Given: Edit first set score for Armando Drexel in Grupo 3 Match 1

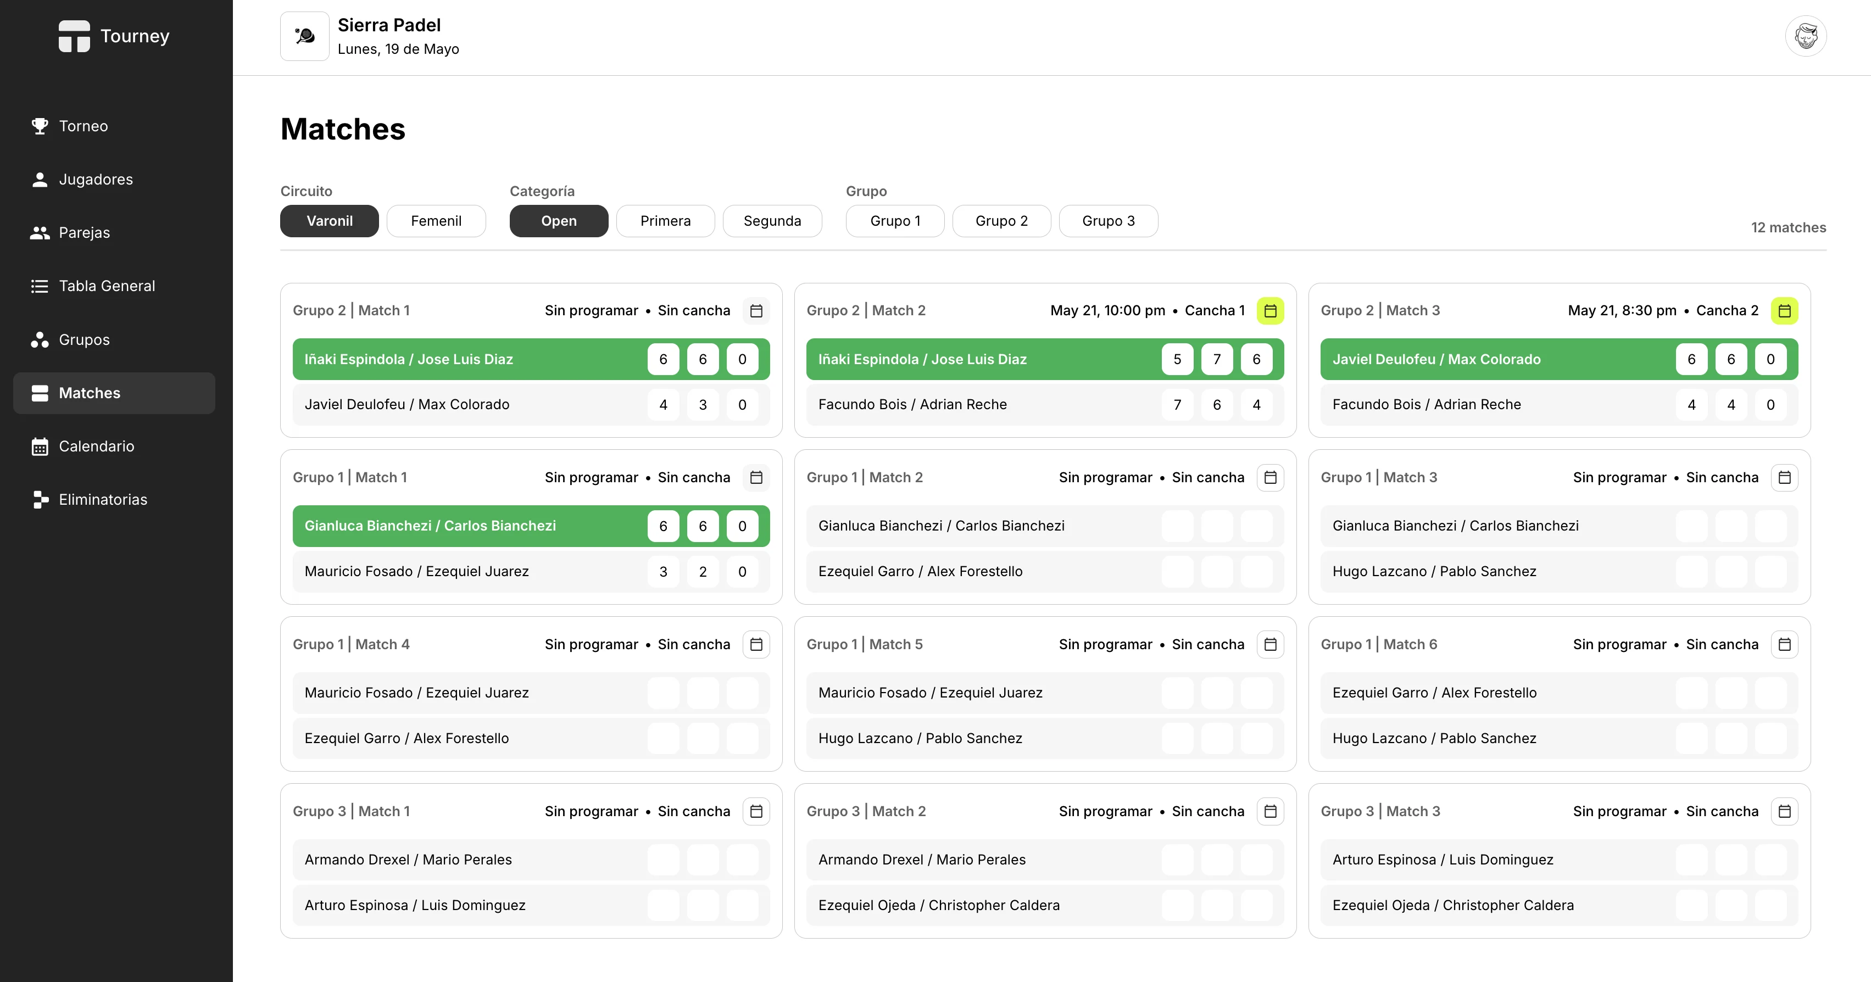Looking at the screenshot, I should (663, 860).
